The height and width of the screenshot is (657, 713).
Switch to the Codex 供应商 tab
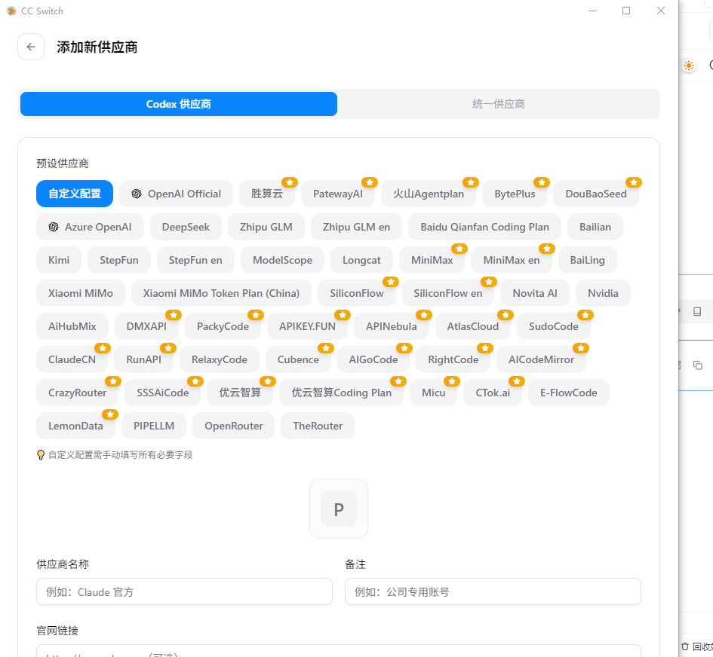pos(179,104)
